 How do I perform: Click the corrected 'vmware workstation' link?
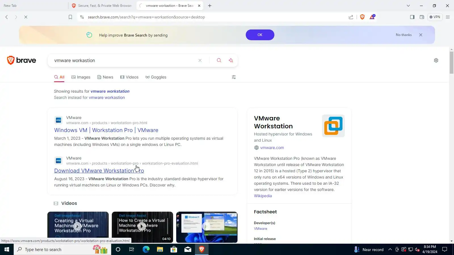tap(110, 91)
